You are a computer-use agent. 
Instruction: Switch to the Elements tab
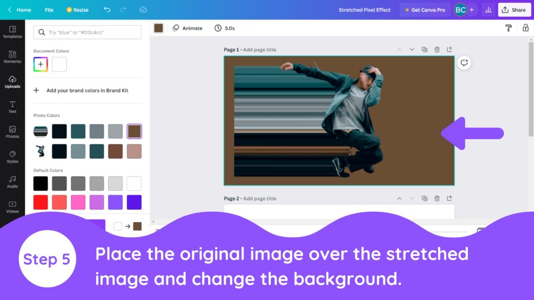(x=13, y=57)
